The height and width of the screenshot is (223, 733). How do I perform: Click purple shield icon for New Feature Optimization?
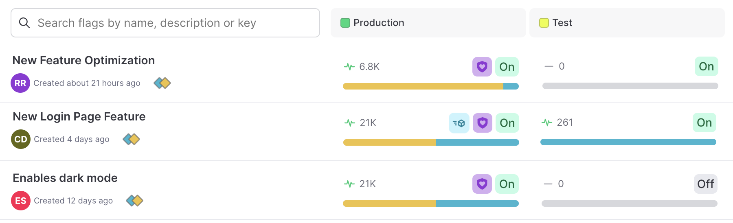coord(482,67)
